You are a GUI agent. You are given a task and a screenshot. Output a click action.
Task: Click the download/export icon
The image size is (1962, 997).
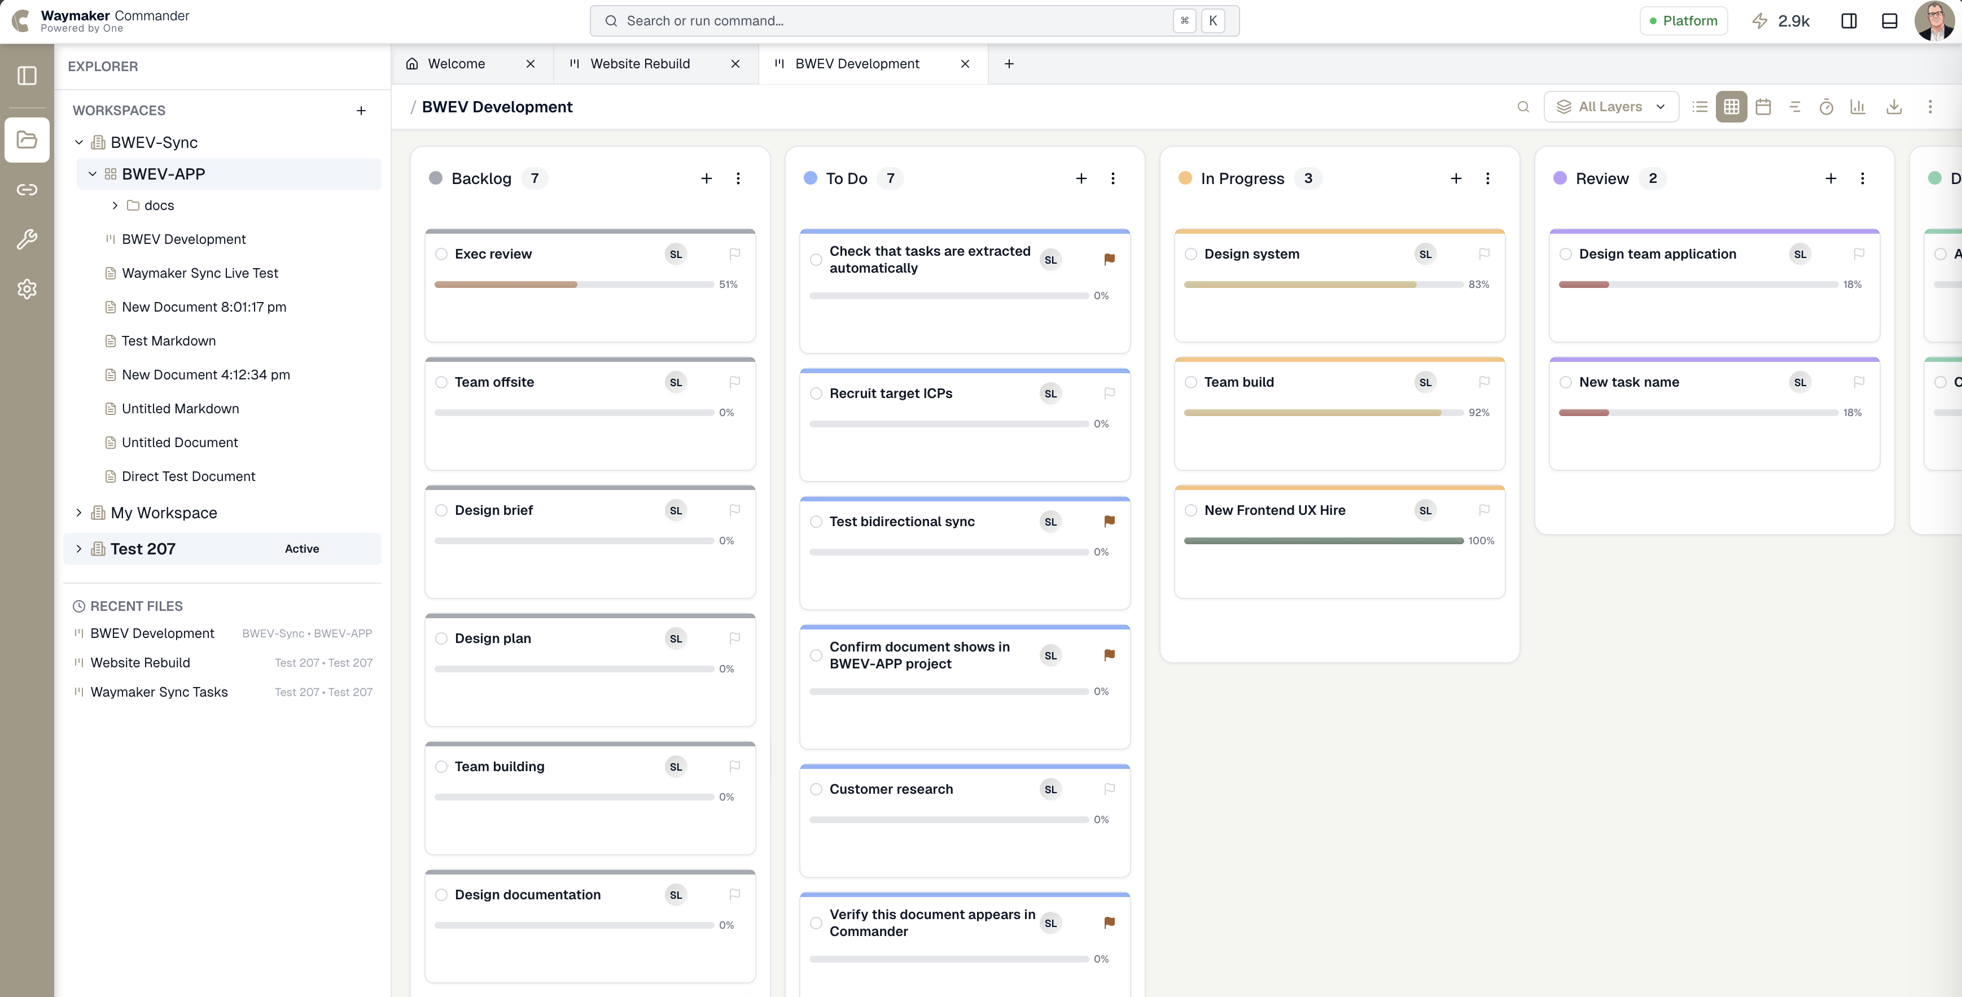coord(1894,107)
